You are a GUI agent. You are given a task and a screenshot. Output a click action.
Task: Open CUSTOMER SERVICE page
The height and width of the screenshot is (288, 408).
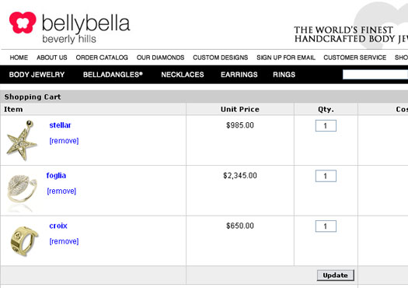[354, 58]
